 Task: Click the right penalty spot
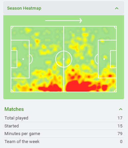[x=104, y=59]
